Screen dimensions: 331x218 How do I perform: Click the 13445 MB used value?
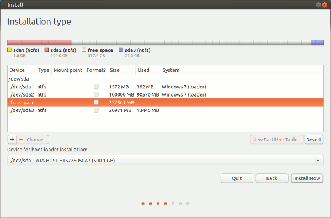(148, 110)
